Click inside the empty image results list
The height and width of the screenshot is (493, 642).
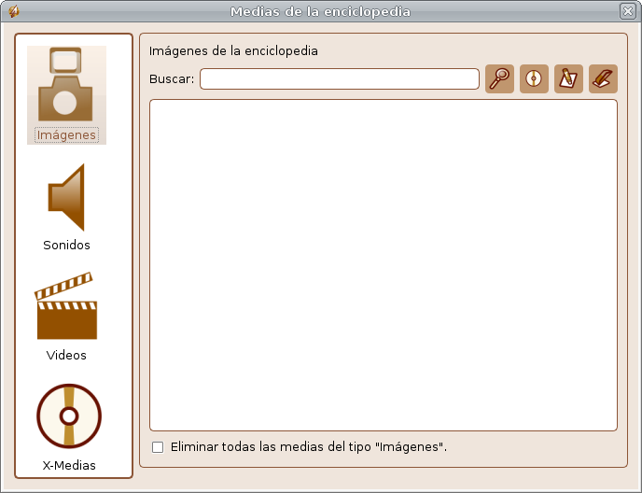click(x=383, y=265)
